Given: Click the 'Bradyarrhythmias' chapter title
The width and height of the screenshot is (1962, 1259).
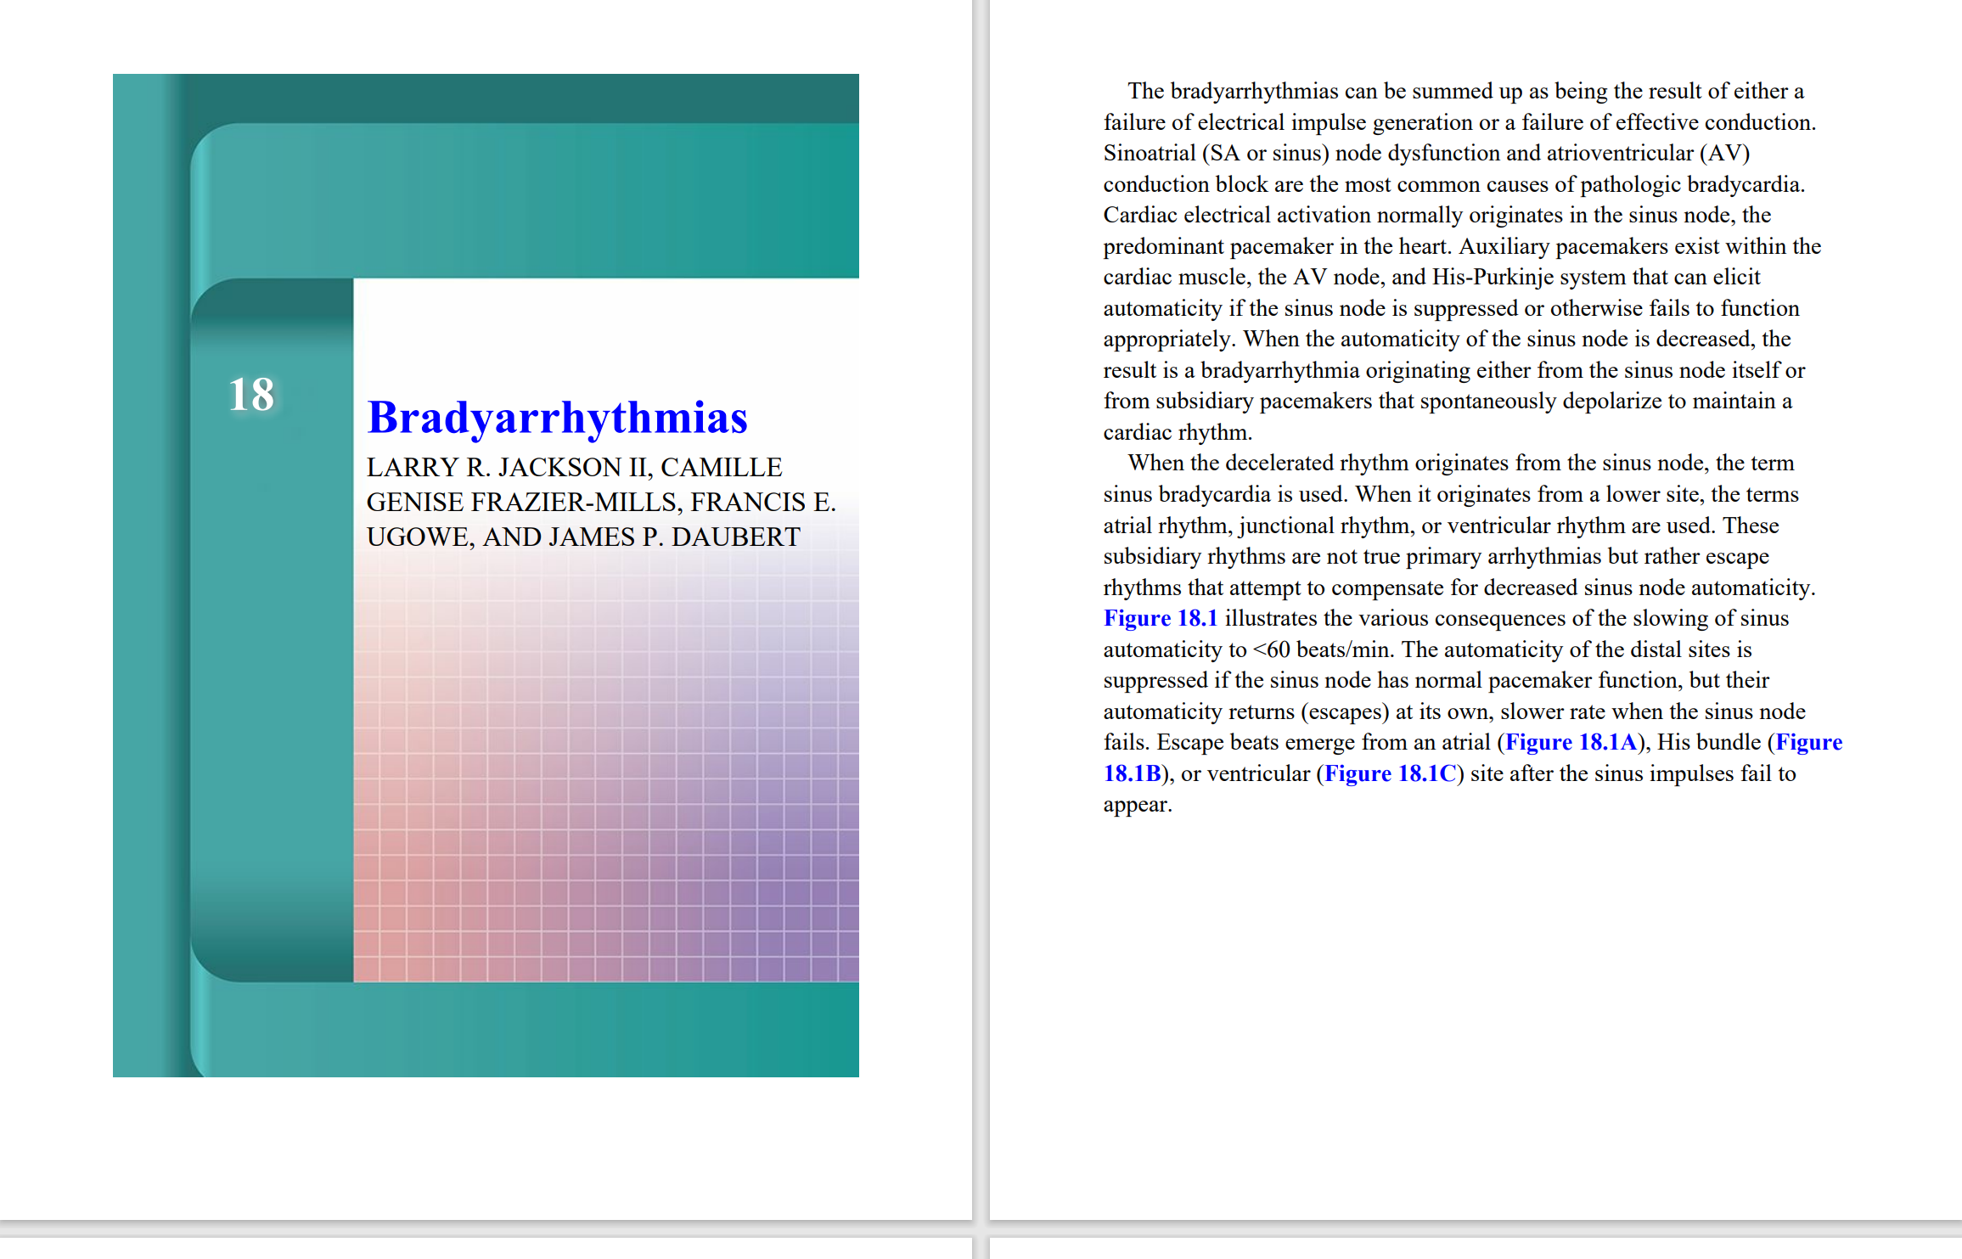Looking at the screenshot, I should tap(557, 417).
